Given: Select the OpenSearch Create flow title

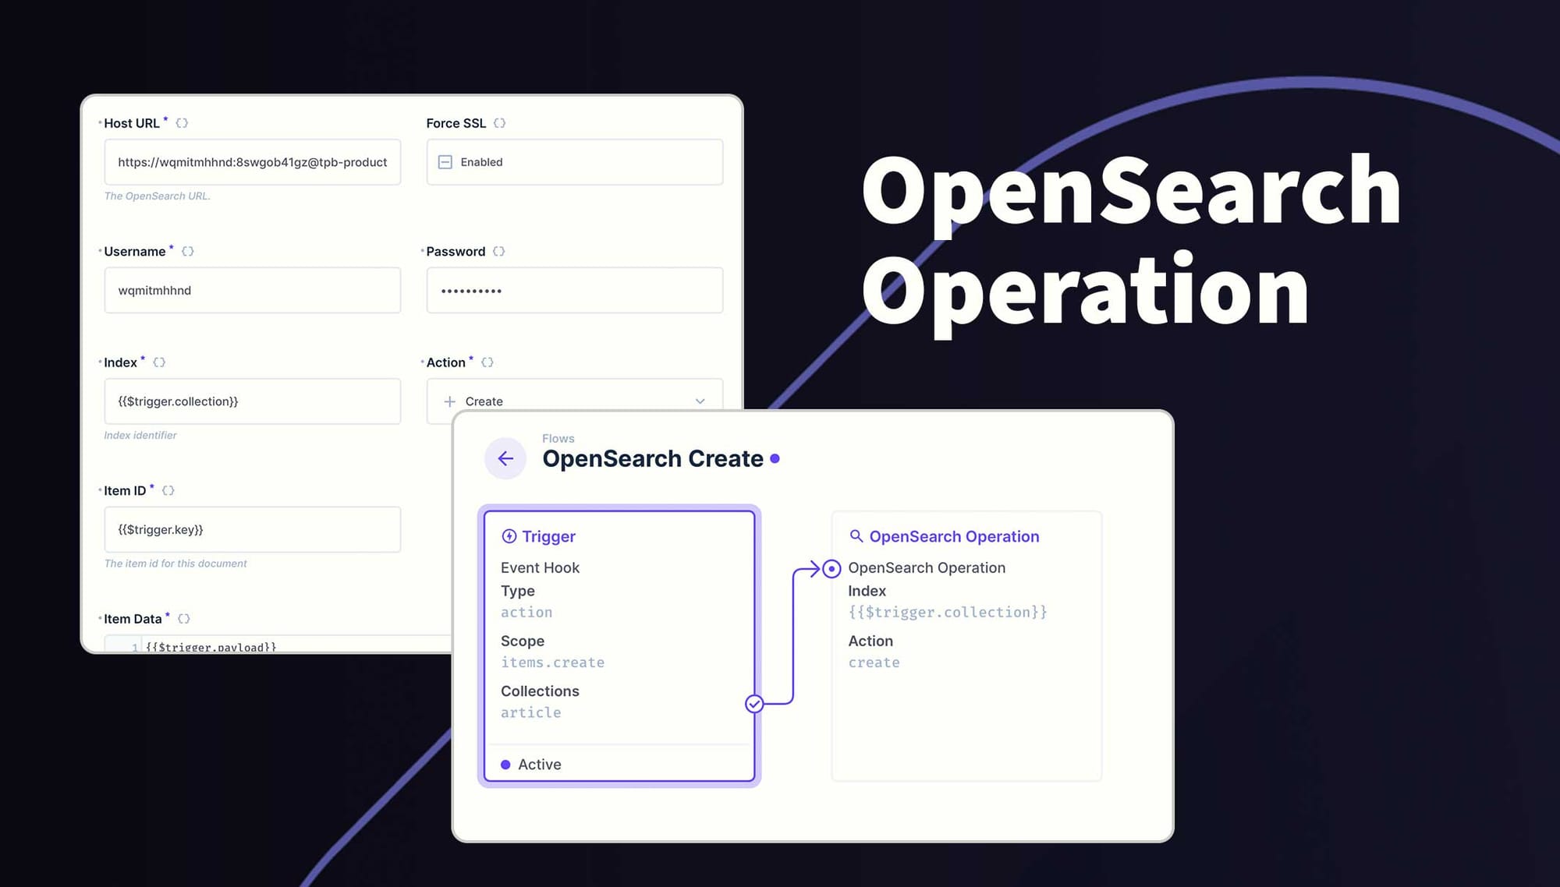Looking at the screenshot, I should [x=652, y=459].
